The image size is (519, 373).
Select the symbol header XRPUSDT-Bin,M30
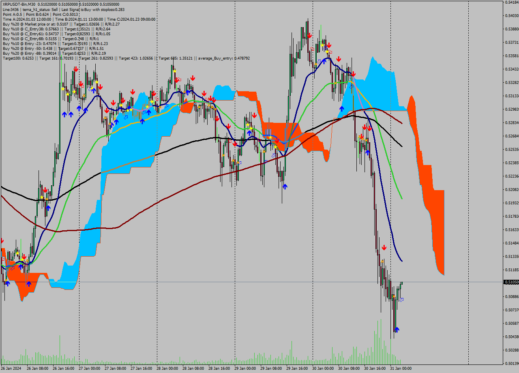point(19,4)
